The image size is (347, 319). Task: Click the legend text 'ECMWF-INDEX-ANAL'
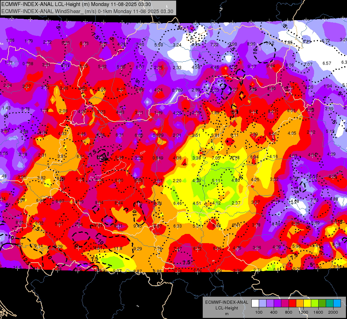[226, 302]
